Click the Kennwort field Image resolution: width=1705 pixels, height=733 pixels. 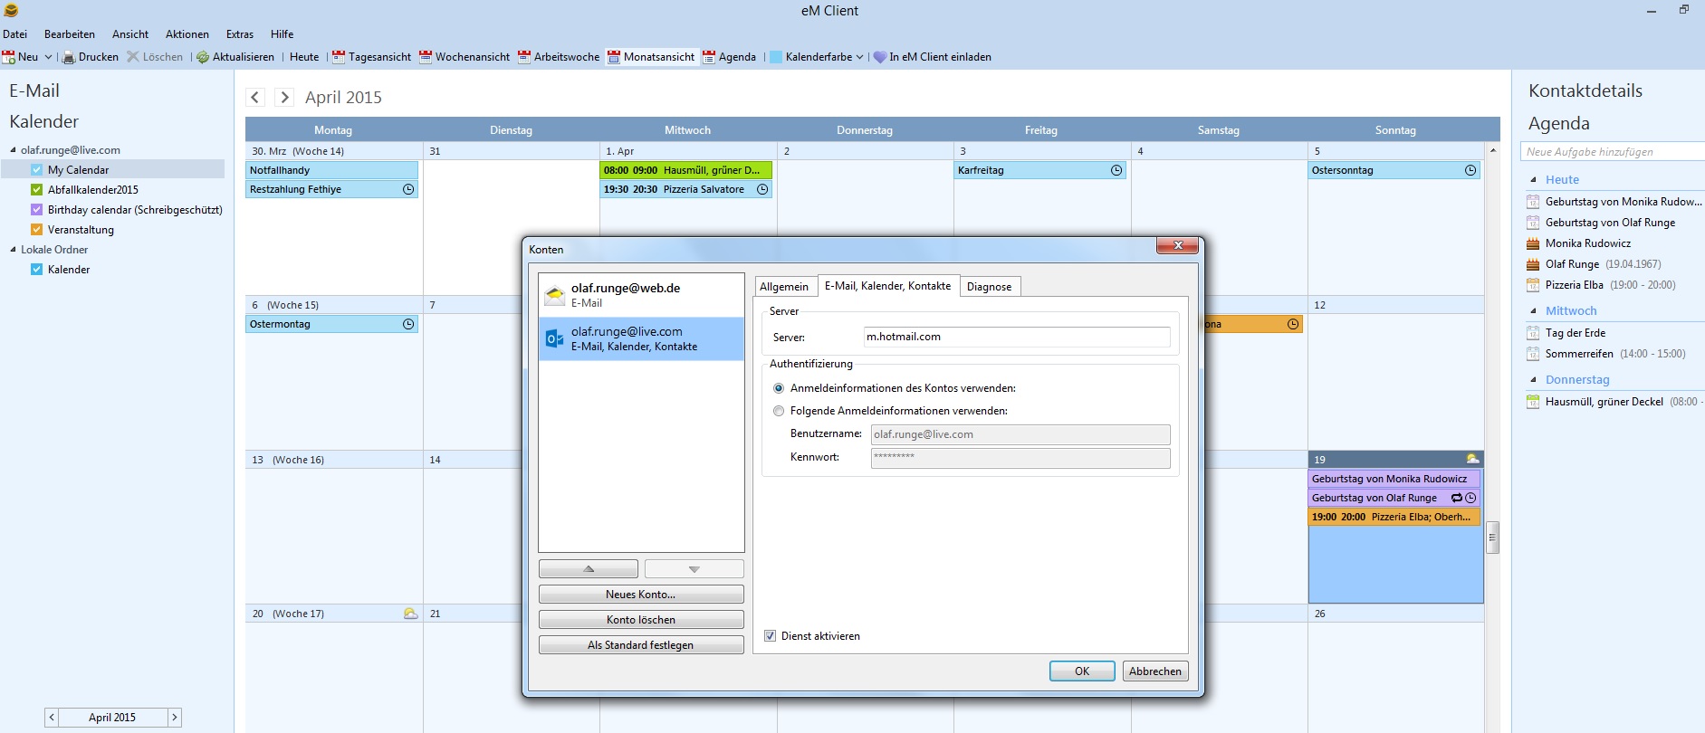point(1020,458)
